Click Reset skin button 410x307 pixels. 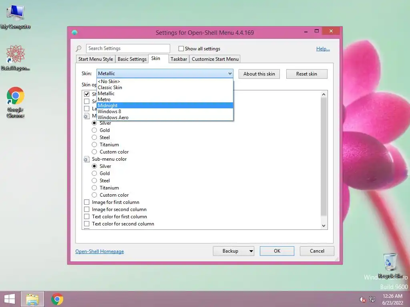coord(307,74)
